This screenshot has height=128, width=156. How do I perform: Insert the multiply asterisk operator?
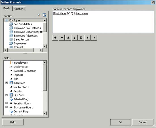click(68, 38)
